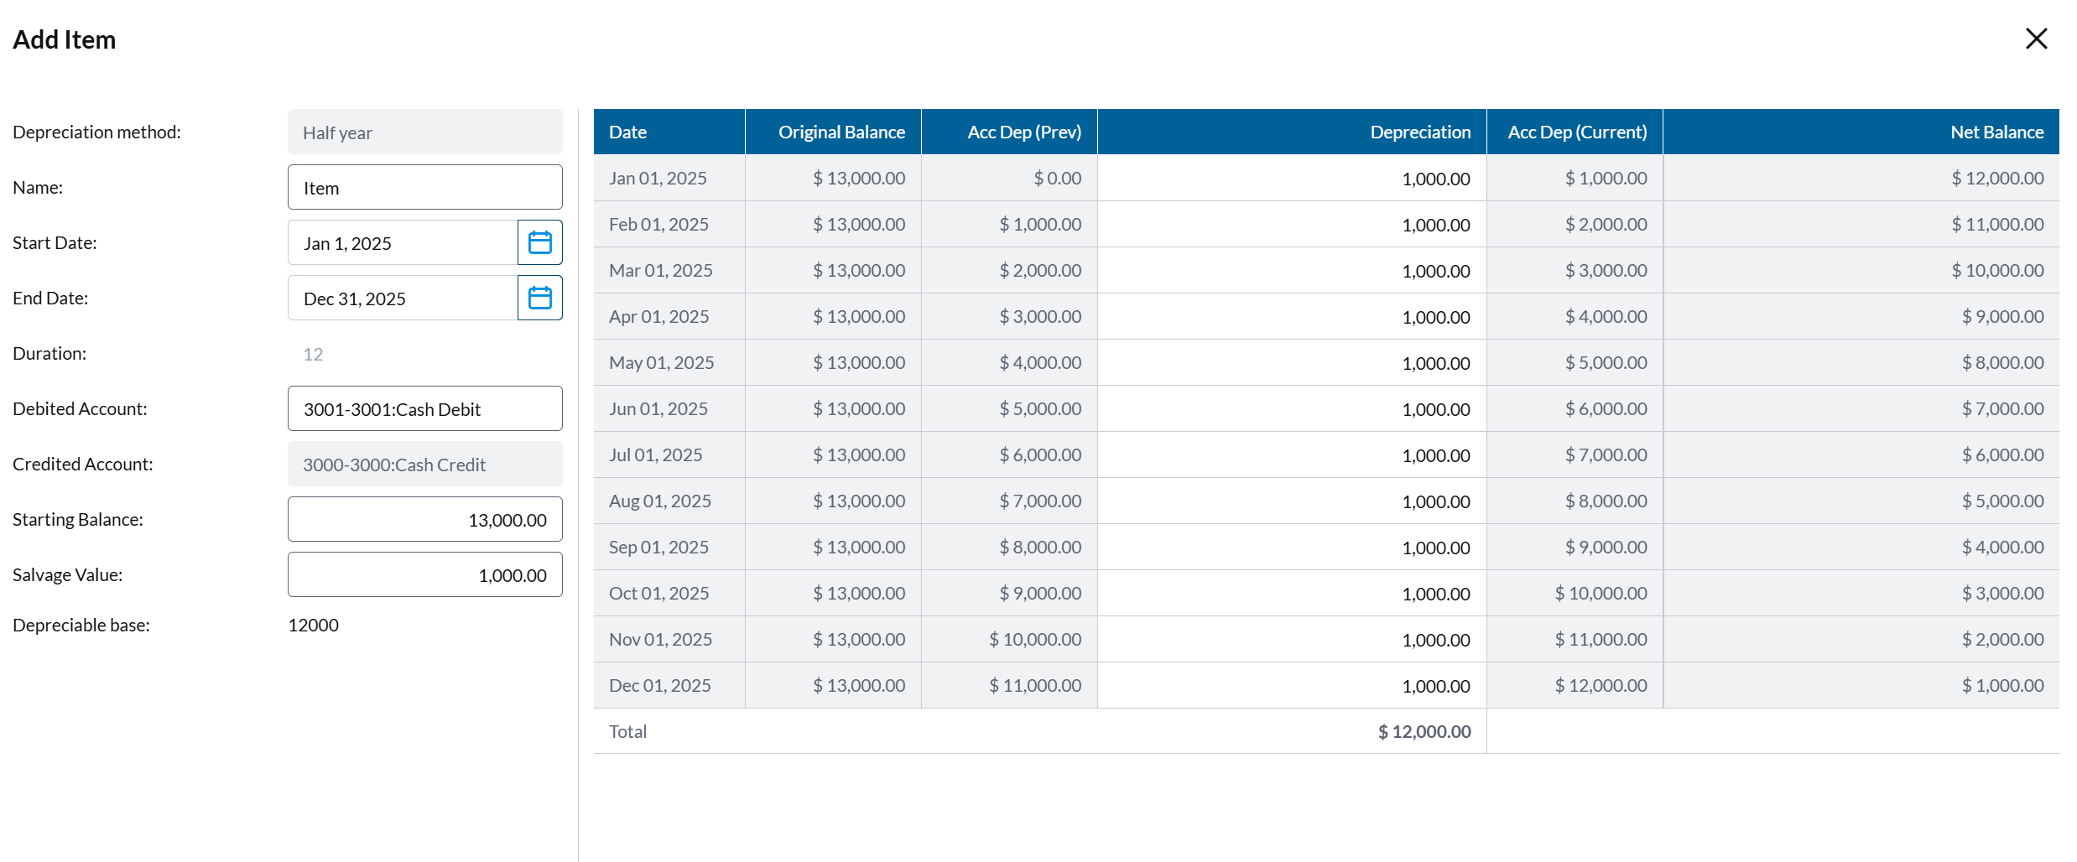This screenshot has height=862, width=2077.
Task: Edit Dec 01, 2025 depreciation value
Action: click(1292, 686)
